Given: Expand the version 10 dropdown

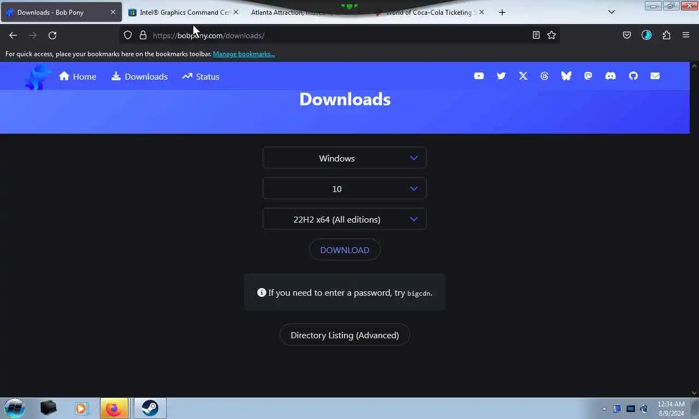Looking at the screenshot, I should click(345, 189).
